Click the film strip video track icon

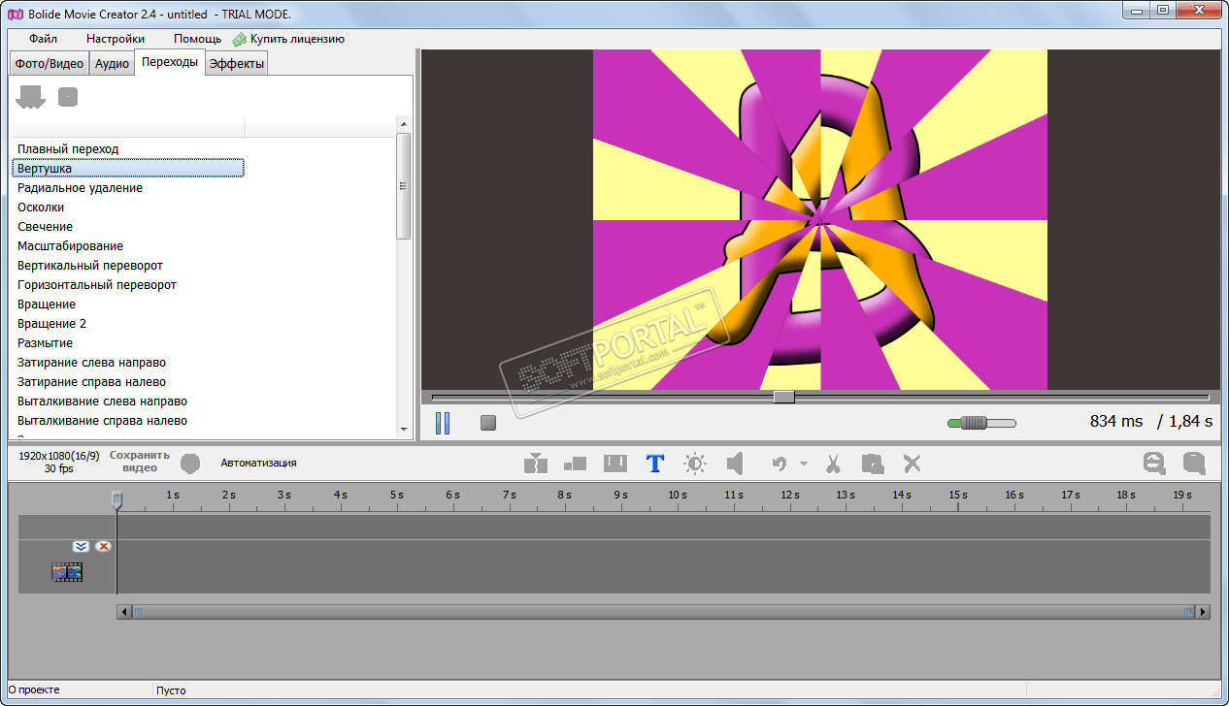pyautogui.click(x=67, y=571)
